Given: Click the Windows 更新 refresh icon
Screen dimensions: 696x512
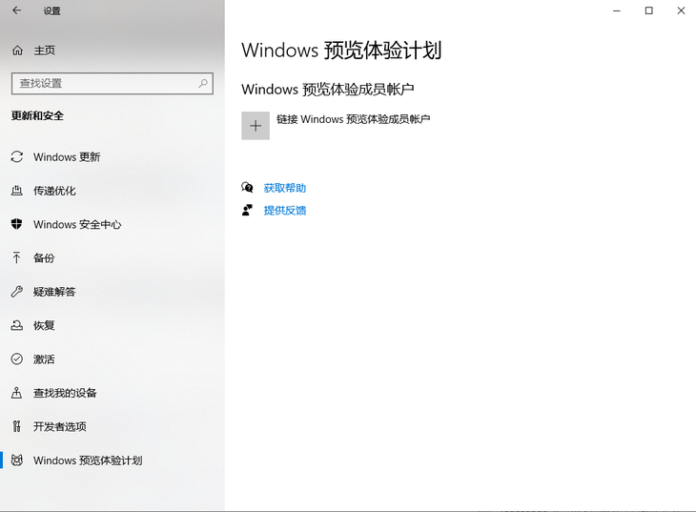Looking at the screenshot, I should point(17,156).
